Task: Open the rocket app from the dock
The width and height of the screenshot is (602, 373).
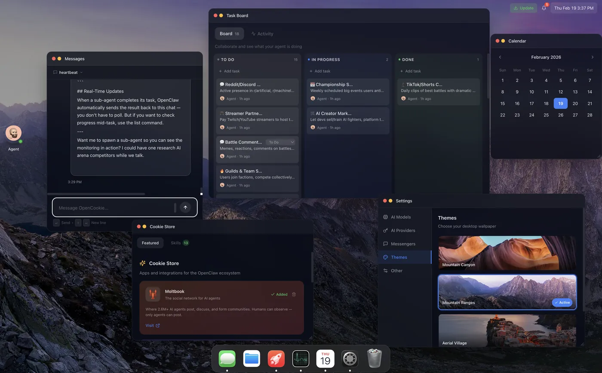Action: (276, 358)
